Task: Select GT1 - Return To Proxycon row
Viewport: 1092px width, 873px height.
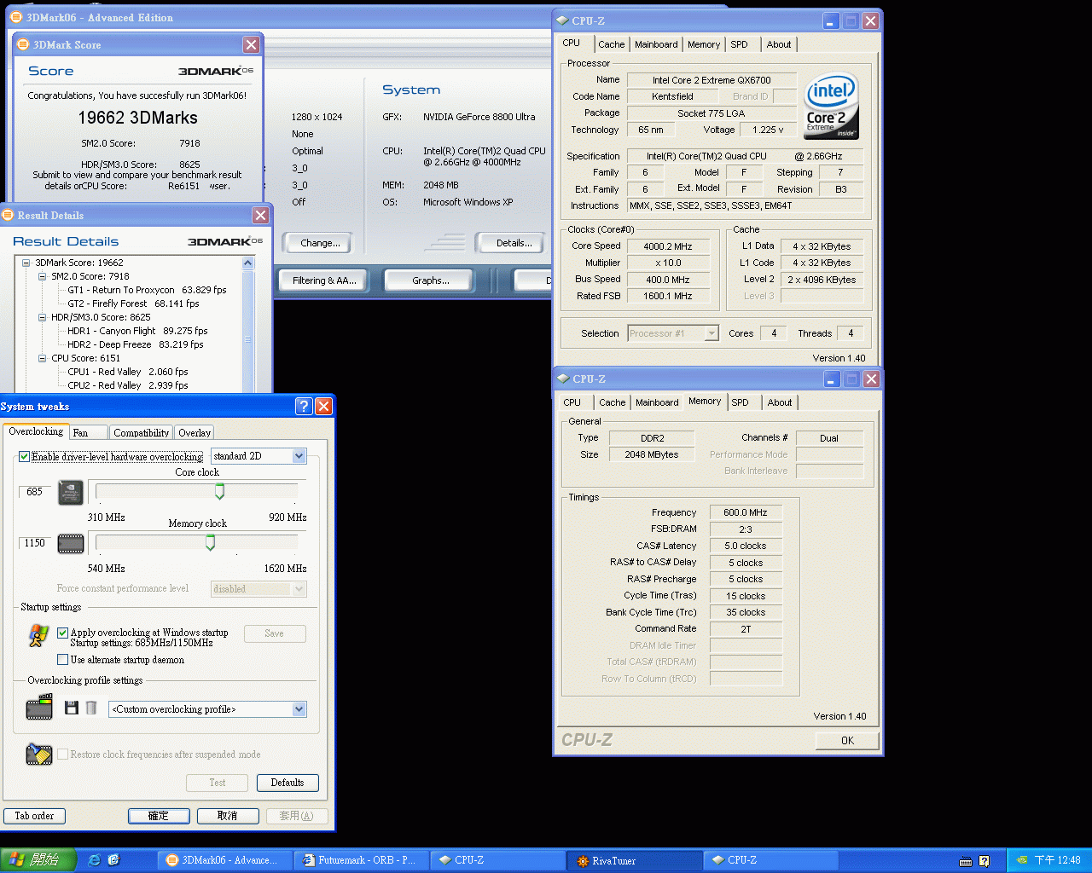Action: pyautogui.click(x=148, y=290)
